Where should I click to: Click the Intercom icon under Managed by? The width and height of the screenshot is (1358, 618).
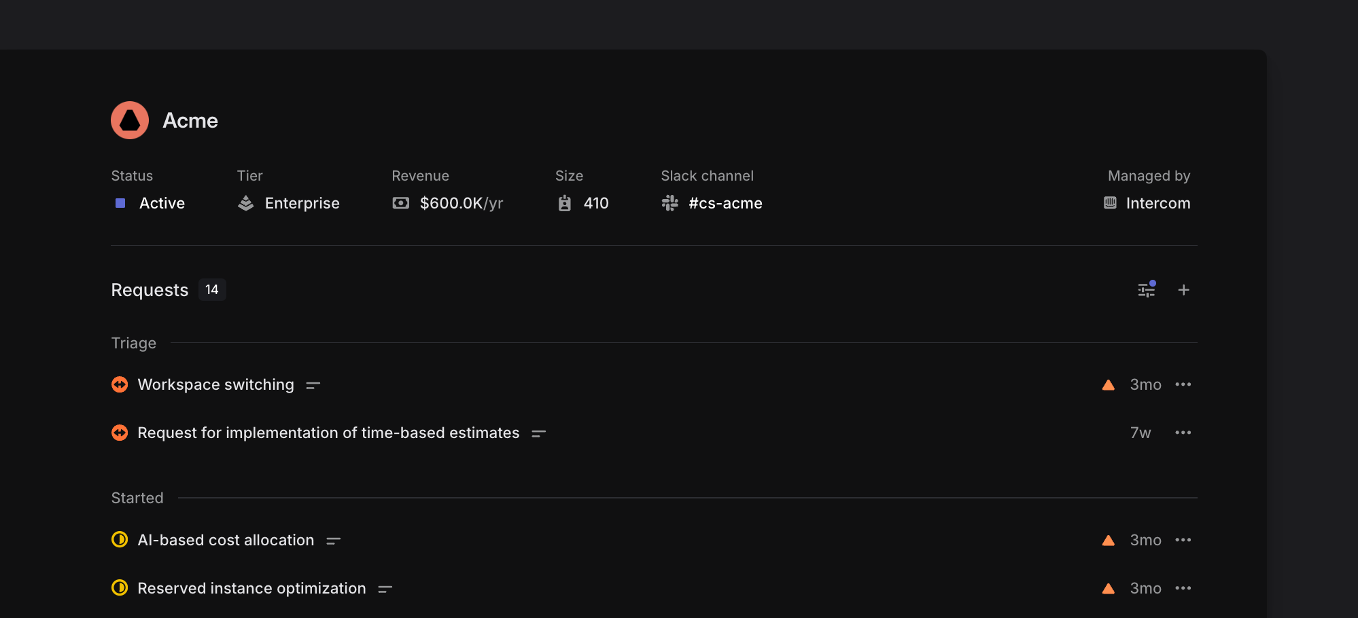coord(1110,202)
